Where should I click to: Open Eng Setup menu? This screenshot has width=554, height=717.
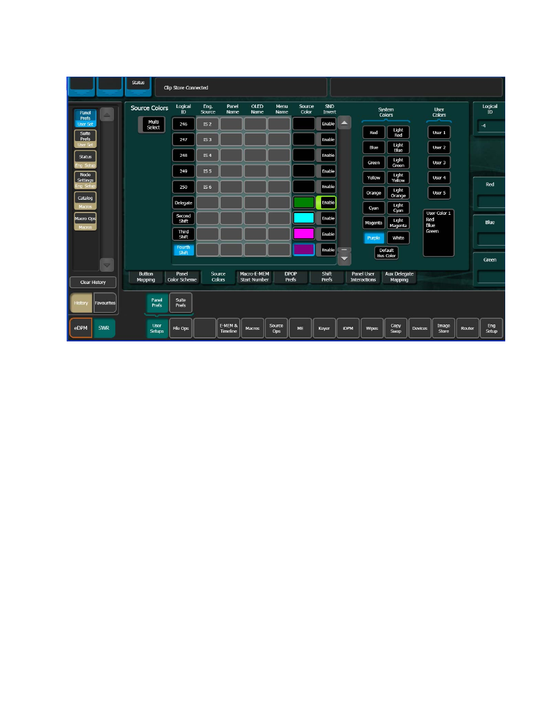[491, 328]
